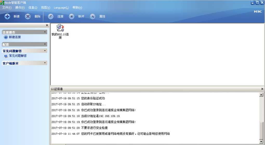265x145 pixels.
Task: Open the 信息(I) menu
Action: 33,8
